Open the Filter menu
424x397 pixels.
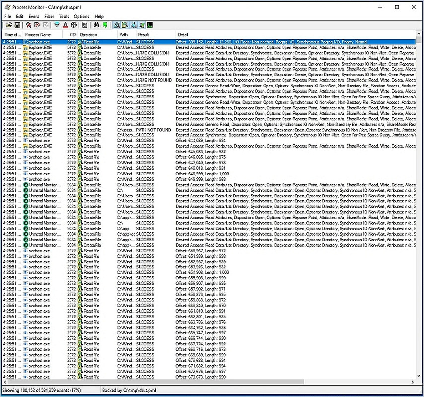(x=49, y=16)
